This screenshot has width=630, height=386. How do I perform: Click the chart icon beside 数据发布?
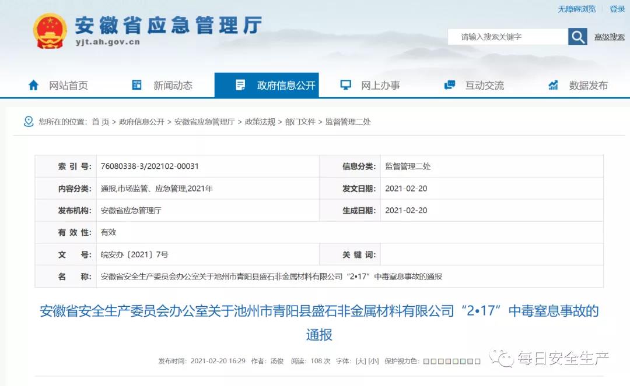point(553,85)
